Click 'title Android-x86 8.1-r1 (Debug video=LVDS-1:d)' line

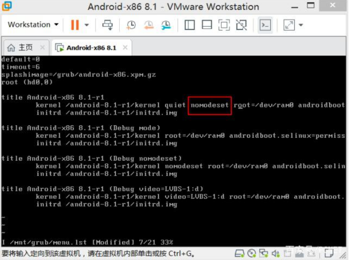(x=102, y=189)
